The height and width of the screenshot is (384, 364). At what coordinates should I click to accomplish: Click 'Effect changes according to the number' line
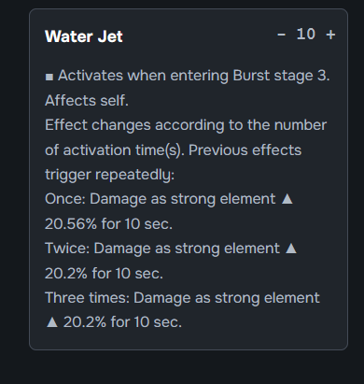click(x=186, y=125)
